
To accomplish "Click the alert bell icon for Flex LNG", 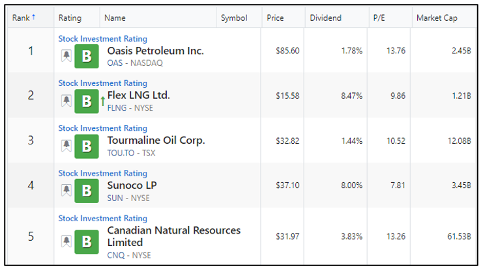I will pyautogui.click(x=66, y=100).
